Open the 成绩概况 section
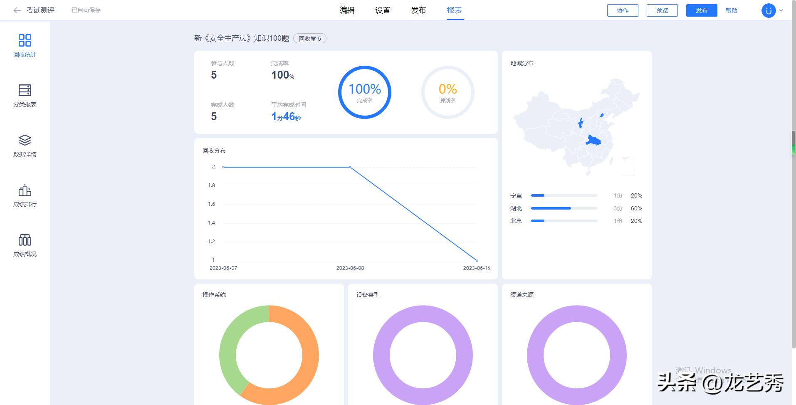Screen dimensions: 796x405 pyautogui.click(x=25, y=245)
